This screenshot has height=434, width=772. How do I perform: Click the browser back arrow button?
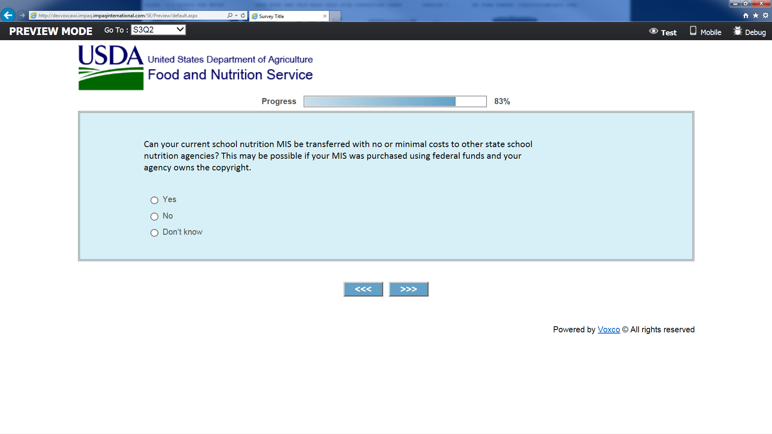(x=8, y=15)
